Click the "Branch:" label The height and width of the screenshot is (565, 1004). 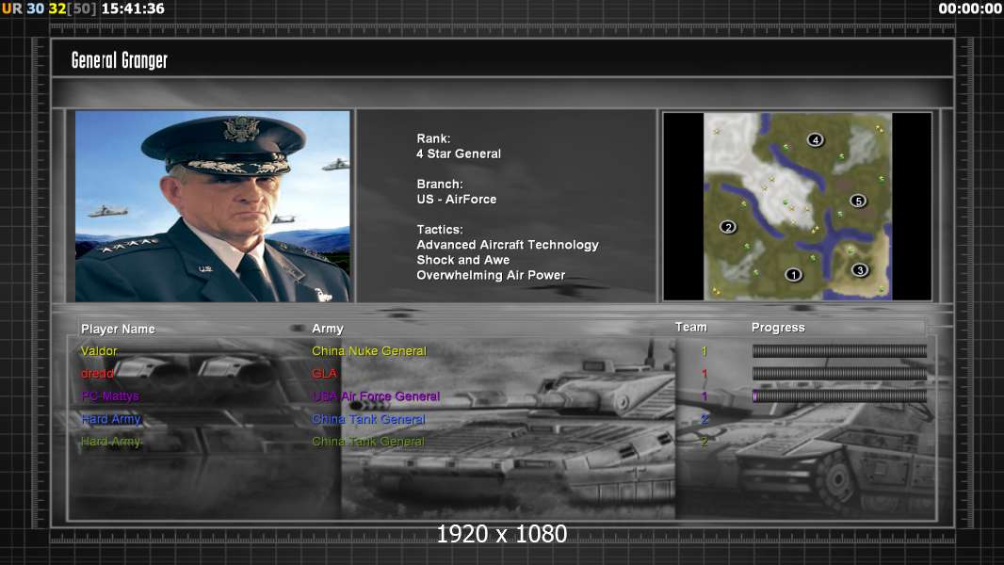point(440,184)
